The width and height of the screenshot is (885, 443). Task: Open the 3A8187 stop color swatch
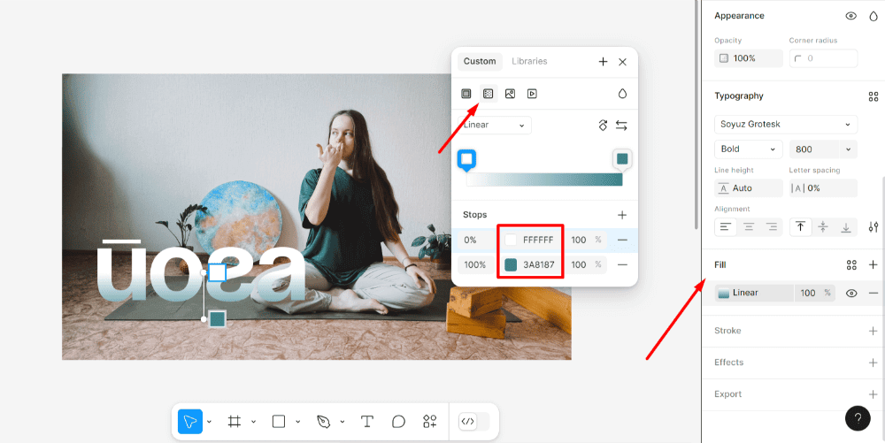[511, 264]
